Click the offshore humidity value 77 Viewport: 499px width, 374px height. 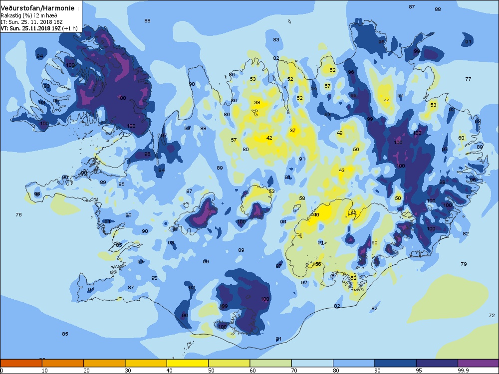[x=468, y=79]
